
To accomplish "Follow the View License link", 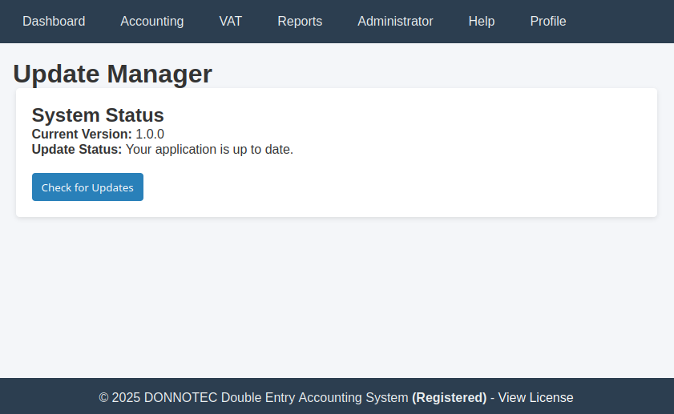I will tap(535, 397).
